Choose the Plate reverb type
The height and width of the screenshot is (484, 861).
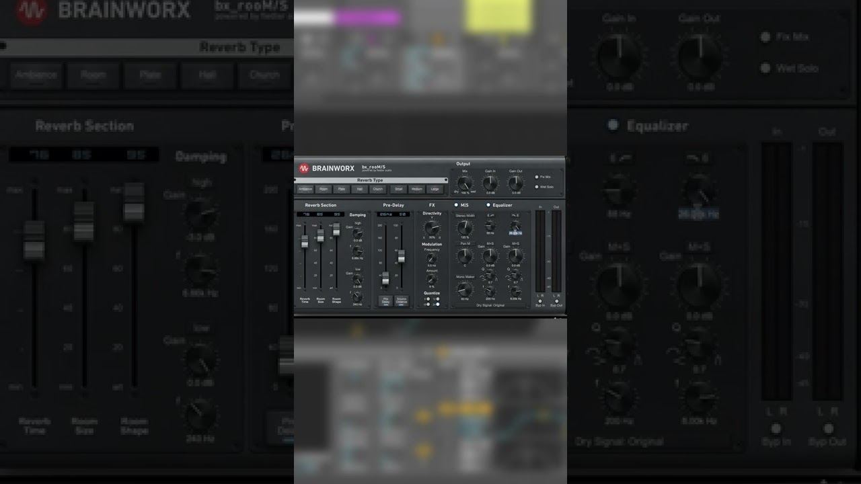[342, 189]
